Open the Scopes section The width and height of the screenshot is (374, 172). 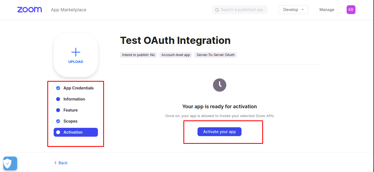pyautogui.click(x=76, y=121)
